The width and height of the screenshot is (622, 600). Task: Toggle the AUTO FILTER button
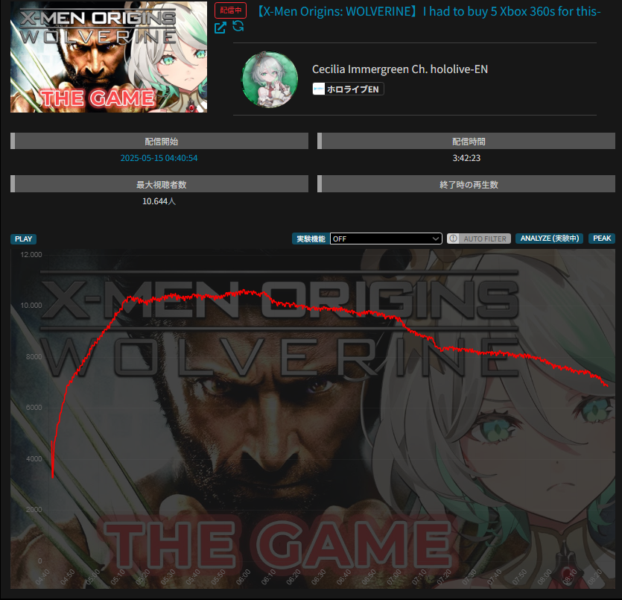[x=479, y=239]
